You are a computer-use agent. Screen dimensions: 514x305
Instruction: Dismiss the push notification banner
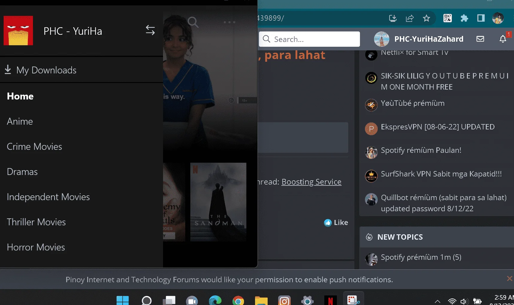point(509,279)
